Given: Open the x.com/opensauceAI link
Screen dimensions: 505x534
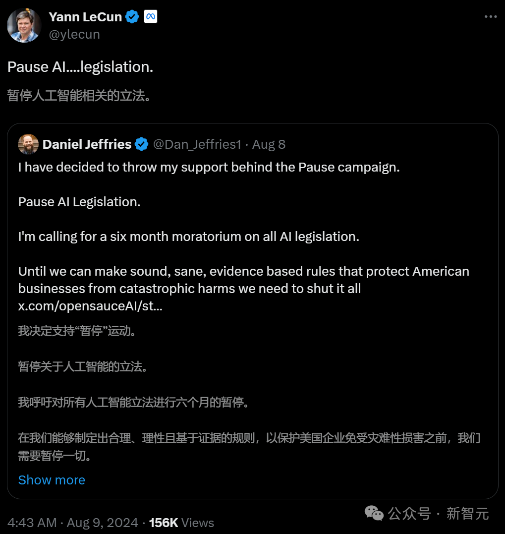Looking at the screenshot, I should coord(90,306).
